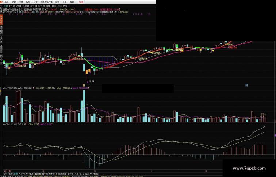Switch to the 日线 period tab
The image size is (276, 177).
point(48,6)
